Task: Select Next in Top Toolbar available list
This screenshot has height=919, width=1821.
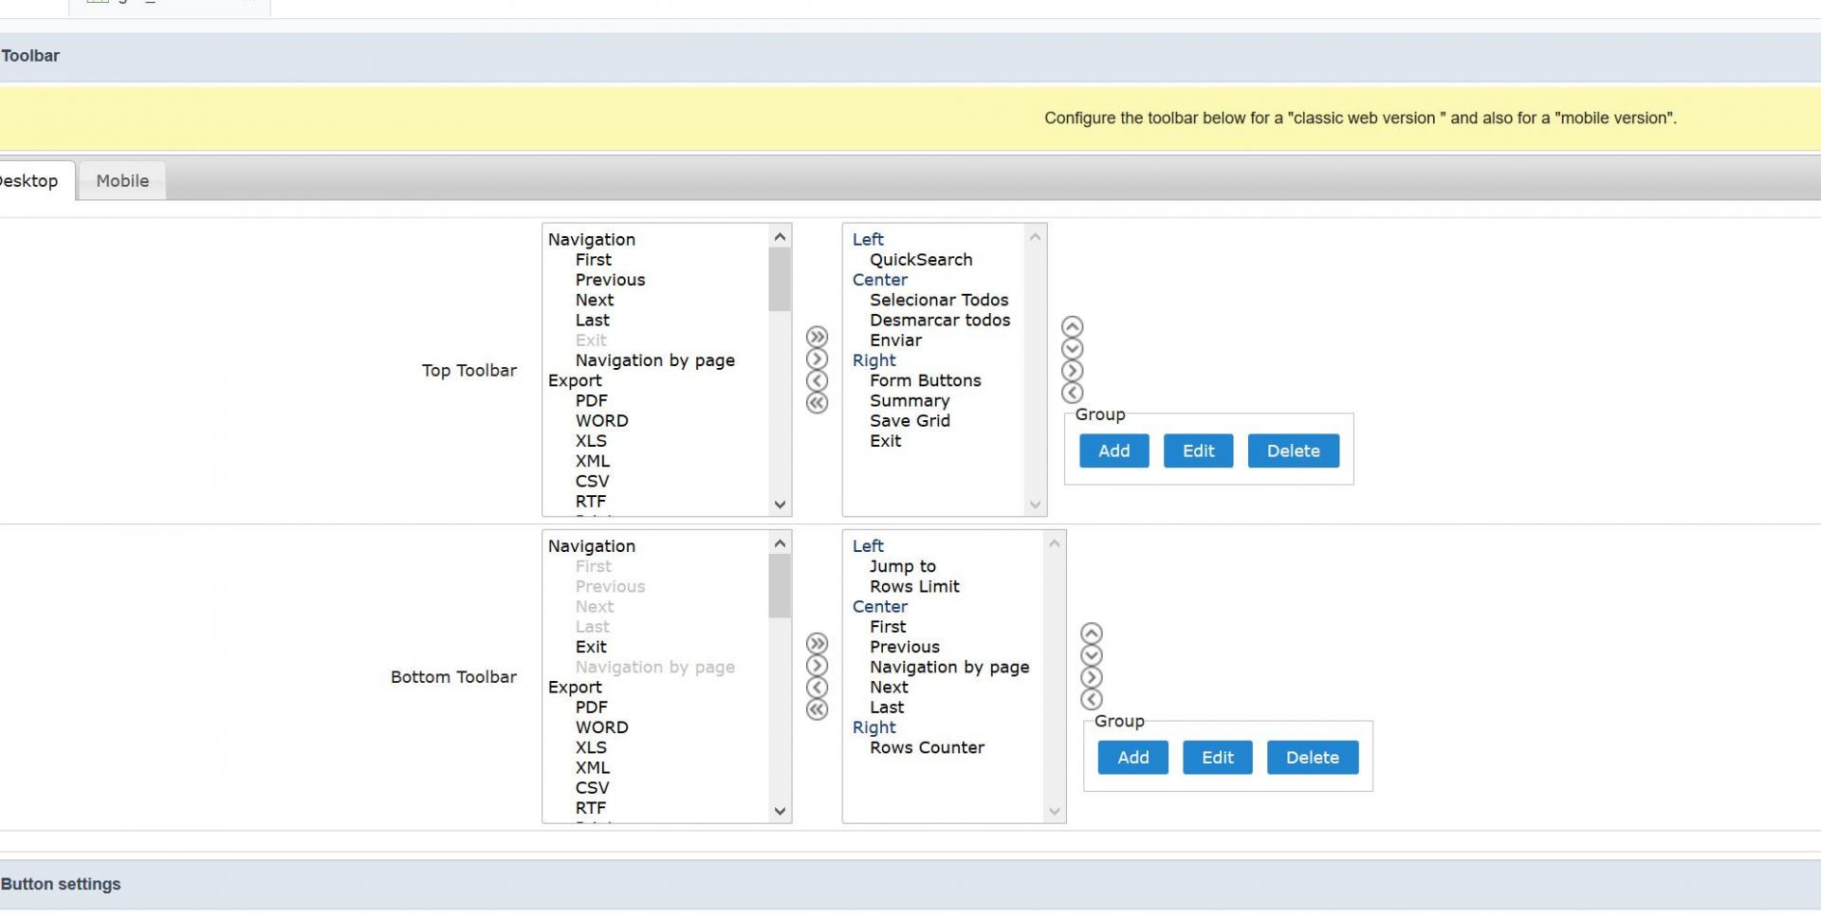Action: (594, 300)
